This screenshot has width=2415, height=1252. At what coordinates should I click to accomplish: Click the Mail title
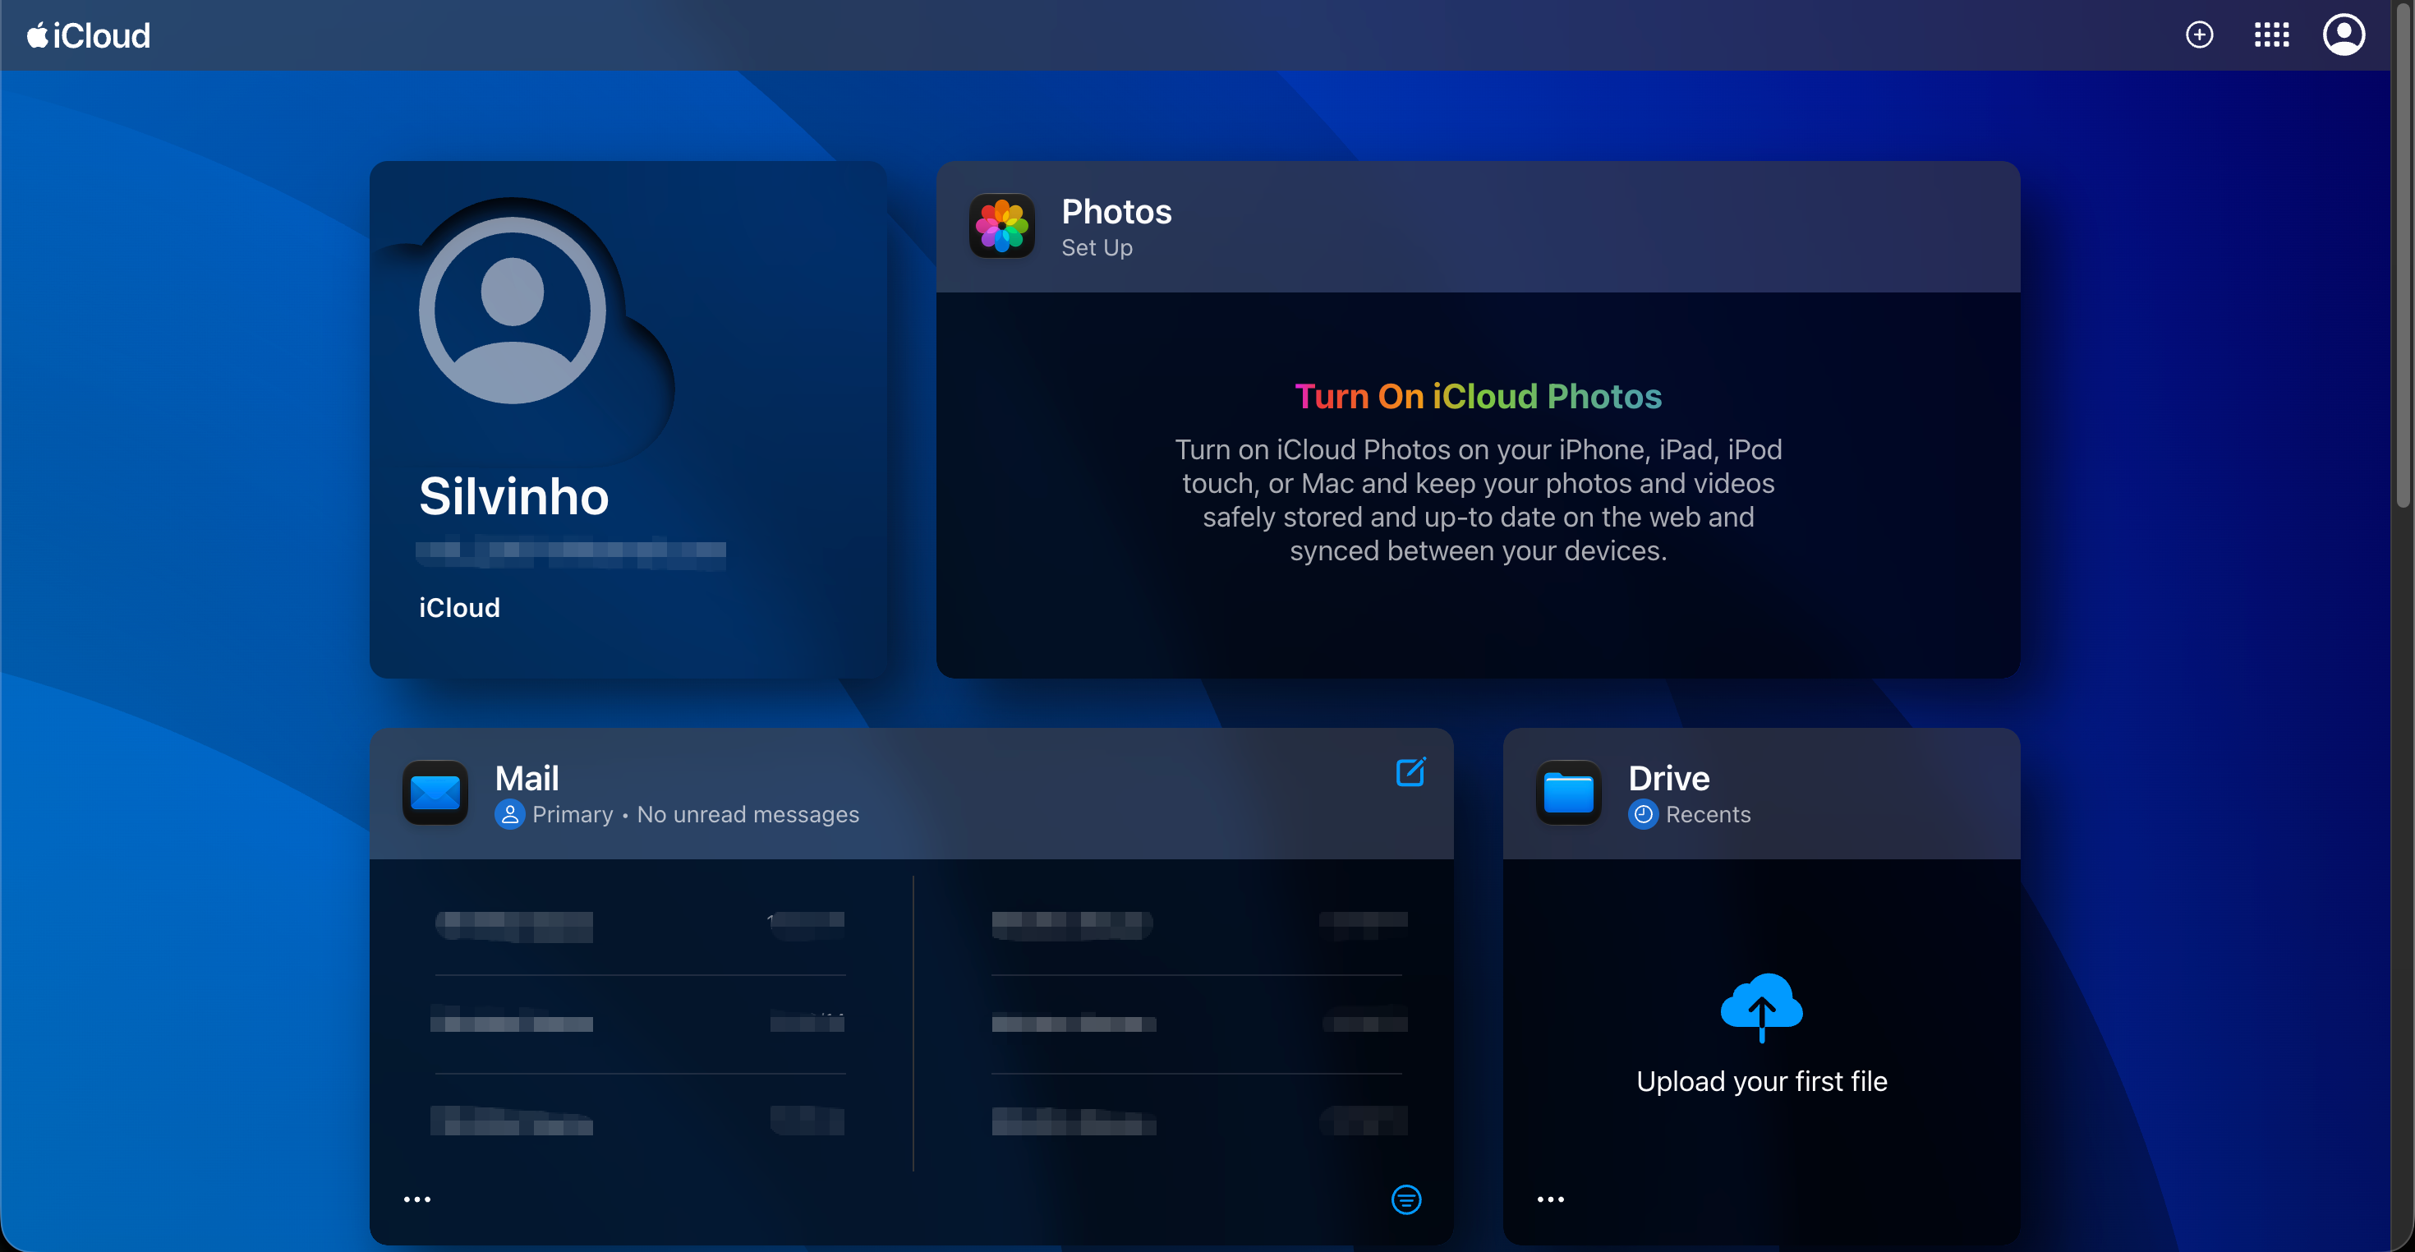click(x=527, y=779)
